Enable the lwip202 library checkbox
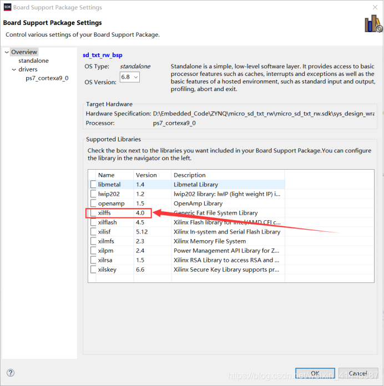The width and height of the screenshot is (384, 386). click(x=93, y=194)
